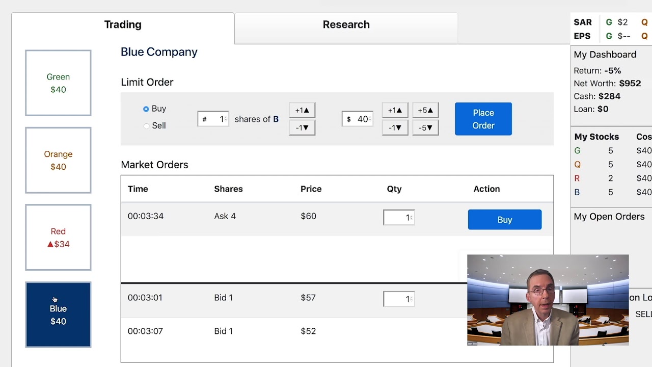Click the presenter webcam video overlay
Viewport: 652px width, 367px height.
click(x=548, y=300)
